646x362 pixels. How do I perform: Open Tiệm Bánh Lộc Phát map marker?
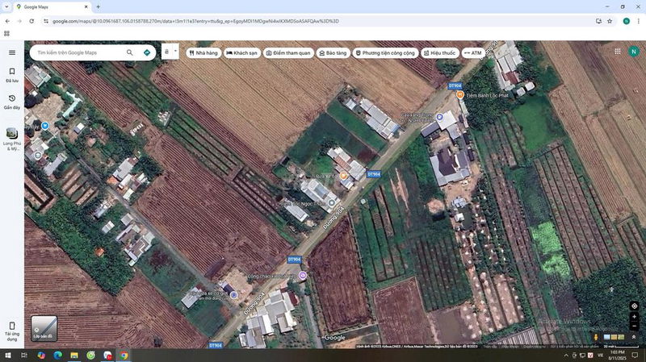(460, 94)
